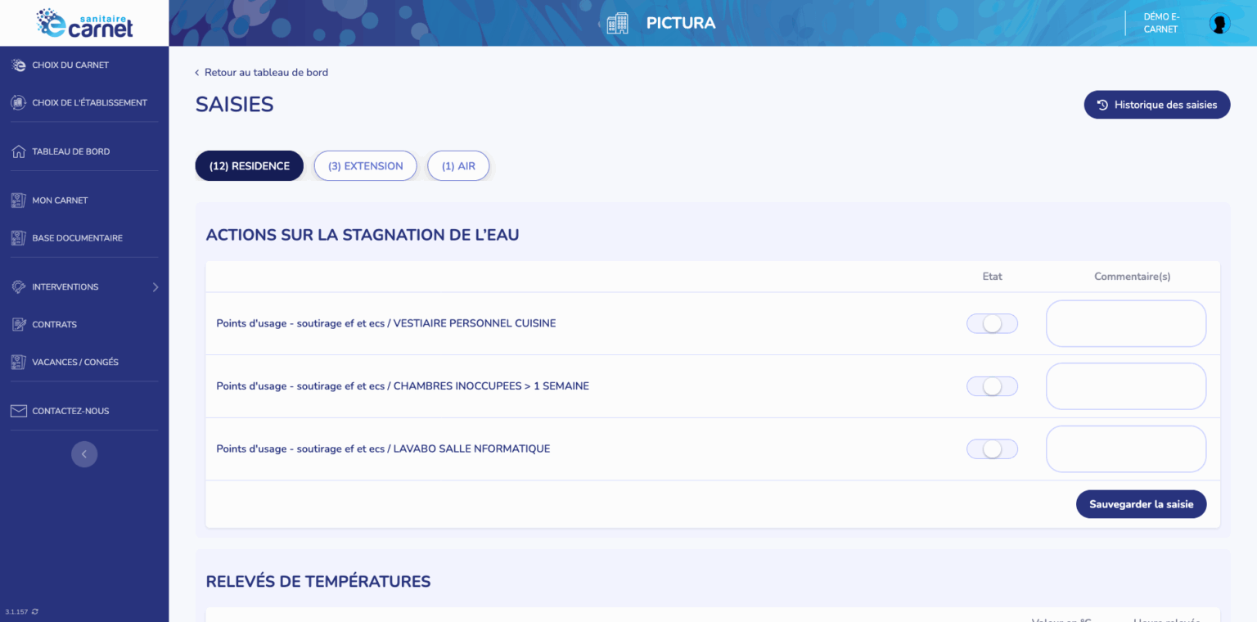Click comment field for CHAMBRES INOCCUPEES row

pos(1126,386)
